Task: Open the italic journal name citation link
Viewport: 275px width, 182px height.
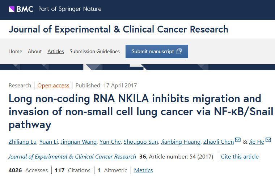Action: tap(72, 156)
